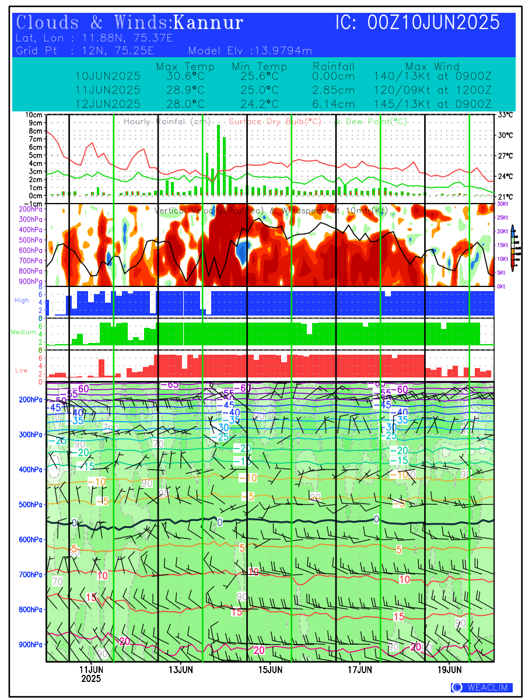
Task: Click the WEACLIM logo badge
Action: click(x=482, y=687)
